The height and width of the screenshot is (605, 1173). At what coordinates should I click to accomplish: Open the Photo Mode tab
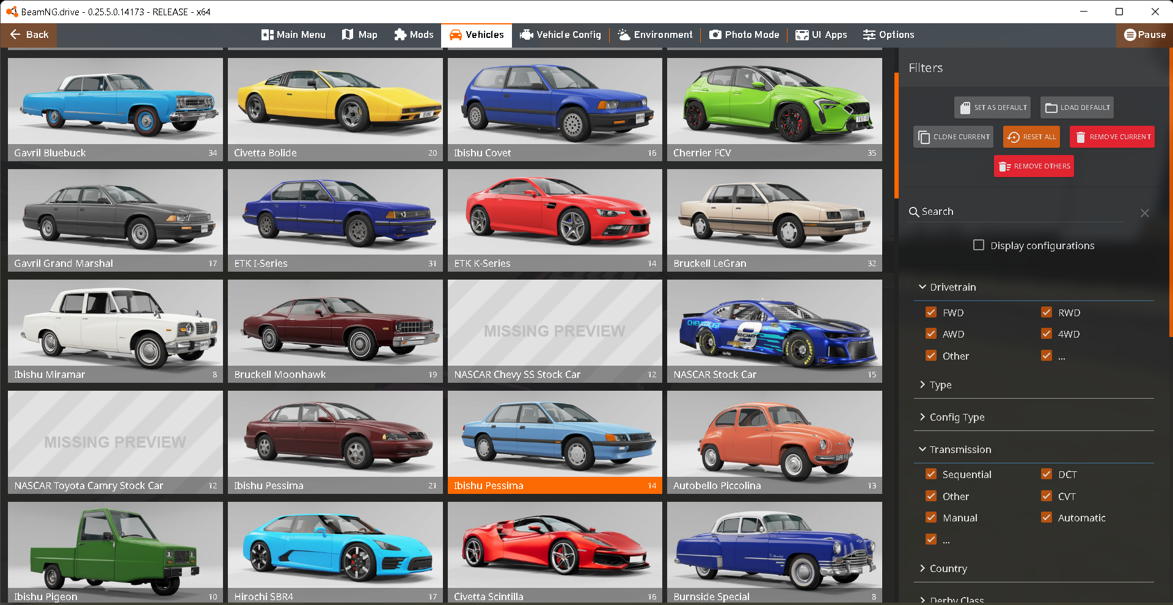coord(744,35)
